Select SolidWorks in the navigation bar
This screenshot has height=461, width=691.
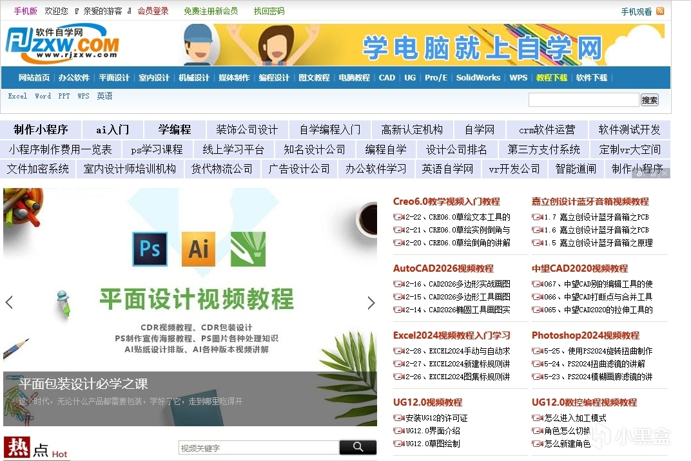point(478,77)
